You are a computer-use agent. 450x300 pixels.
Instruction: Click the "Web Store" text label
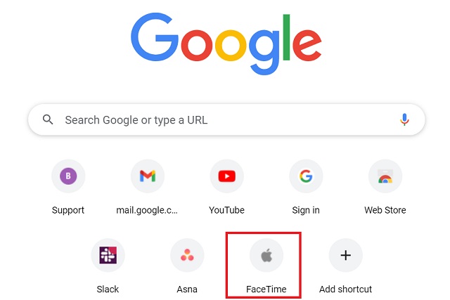pos(385,210)
